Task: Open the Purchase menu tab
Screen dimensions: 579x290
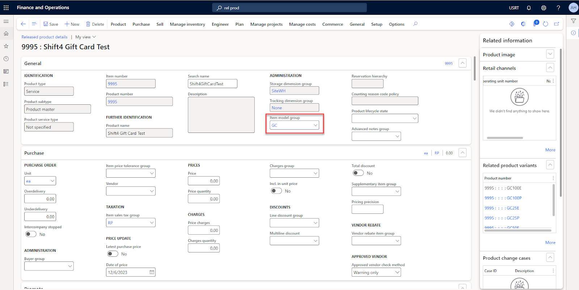Action: point(141,24)
